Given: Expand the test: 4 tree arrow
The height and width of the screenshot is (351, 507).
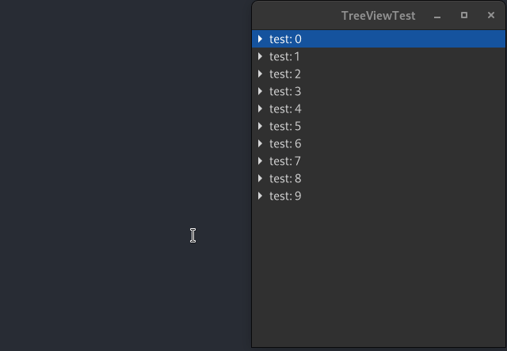Looking at the screenshot, I should pyautogui.click(x=261, y=109).
